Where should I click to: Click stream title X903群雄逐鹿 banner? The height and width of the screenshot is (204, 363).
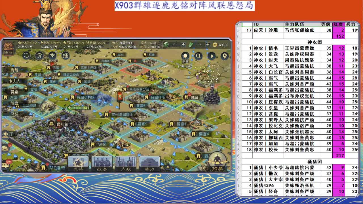click(x=184, y=6)
